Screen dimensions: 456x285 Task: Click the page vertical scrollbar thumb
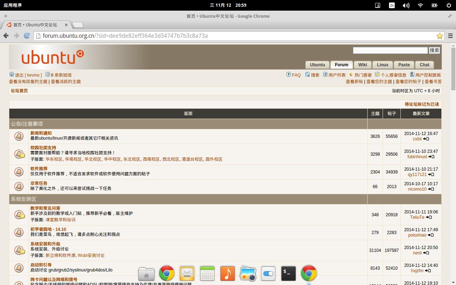(453, 68)
